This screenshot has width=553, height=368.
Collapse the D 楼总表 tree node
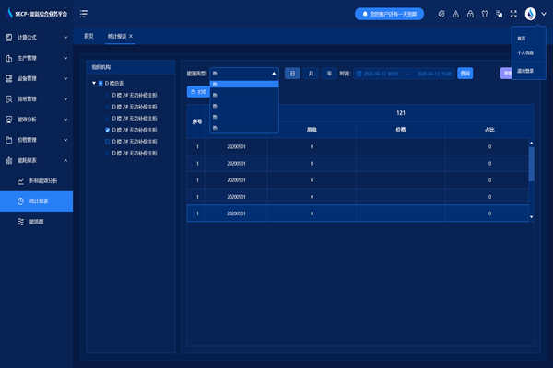tap(93, 84)
